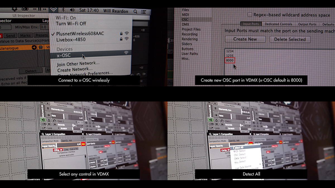Switch to the Defaults tab

328,24
